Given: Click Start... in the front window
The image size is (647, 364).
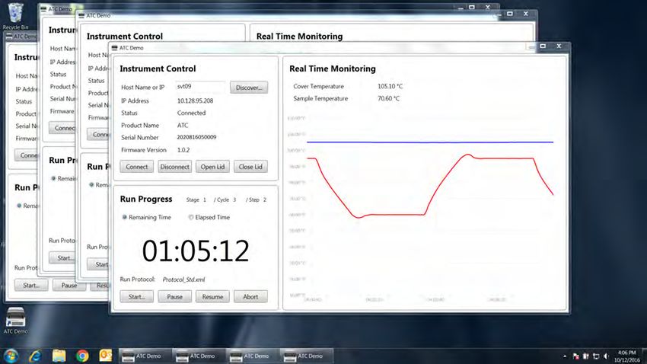Looking at the screenshot, I should click(x=136, y=296).
